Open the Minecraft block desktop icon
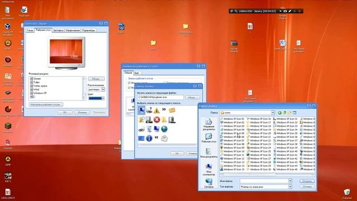Viewport: 357px width, 201px height. 8,127
